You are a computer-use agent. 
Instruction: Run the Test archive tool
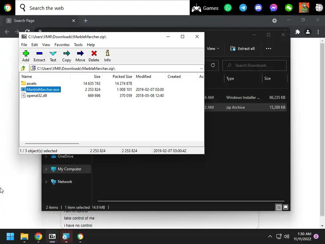pos(53,56)
